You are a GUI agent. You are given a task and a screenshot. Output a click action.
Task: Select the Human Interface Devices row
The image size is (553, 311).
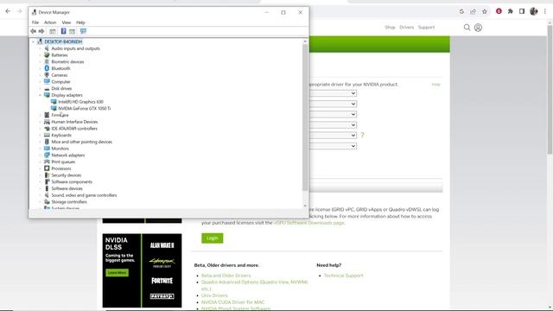click(x=74, y=122)
